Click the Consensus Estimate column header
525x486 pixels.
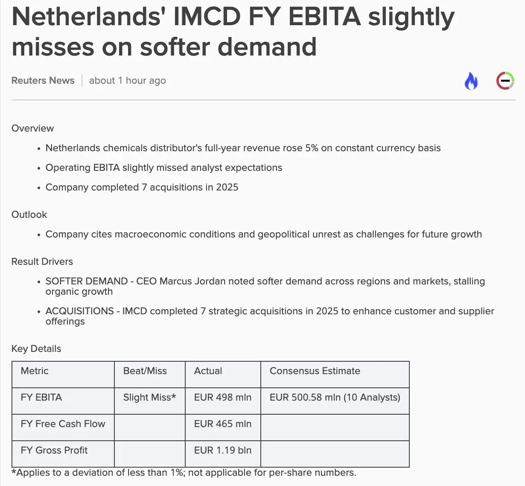click(x=315, y=371)
